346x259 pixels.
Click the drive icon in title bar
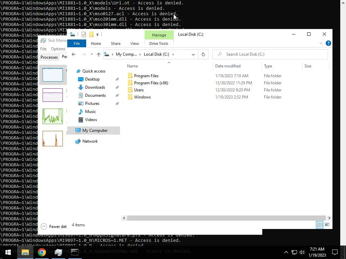click(72, 34)
